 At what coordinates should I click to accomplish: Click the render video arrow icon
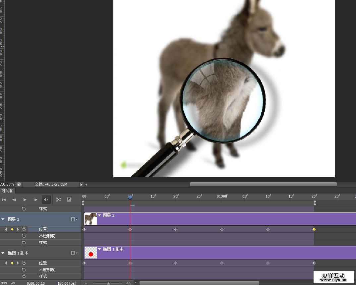(13, 283)
